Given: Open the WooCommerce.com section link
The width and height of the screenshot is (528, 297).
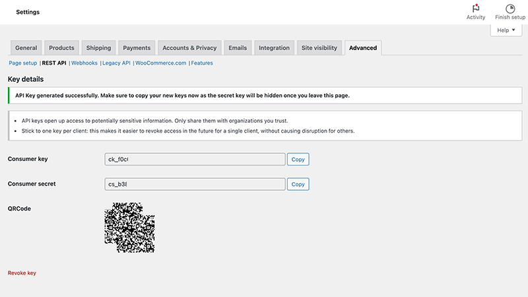Looking at the screenshot, I should (x=160, y=63).
